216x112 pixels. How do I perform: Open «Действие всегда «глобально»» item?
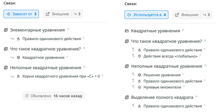tap(170, 56)
